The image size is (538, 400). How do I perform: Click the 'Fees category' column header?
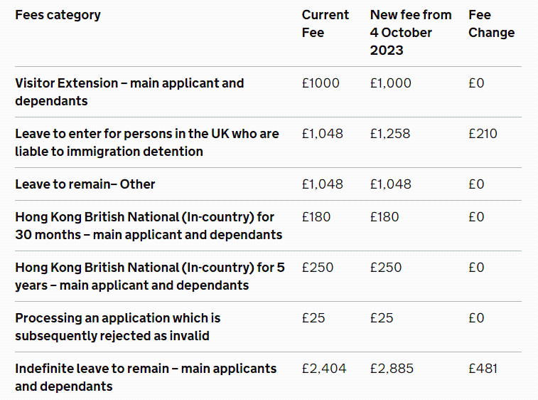(x=58, y=15)
